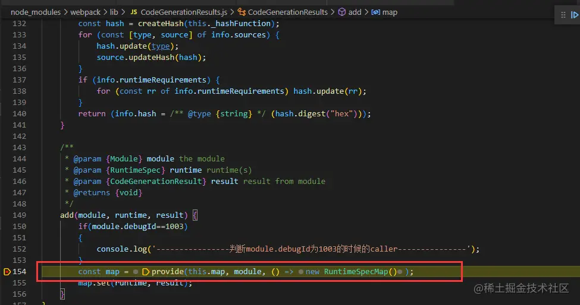Click line number 140 in the gutter
The width and height of the screenshot is (580, 305).
pyautogui.click(x=19, y=113)
